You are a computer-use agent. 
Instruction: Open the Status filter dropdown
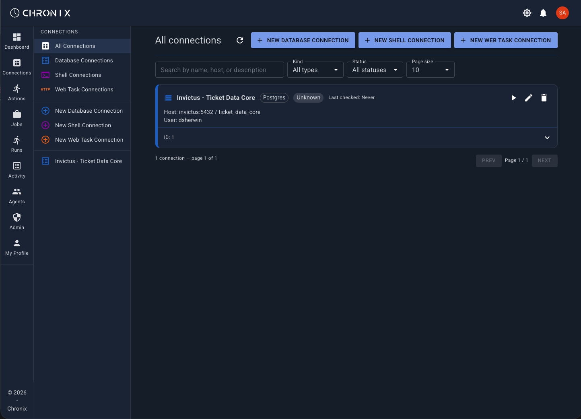(x=375, y=70)
